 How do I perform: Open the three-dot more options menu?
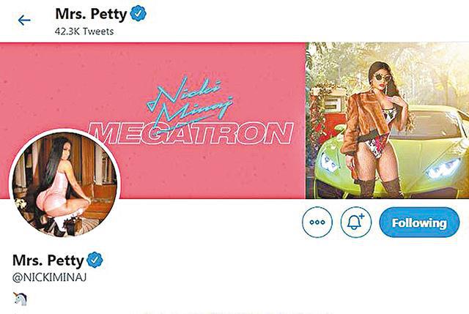click(x=317, y=223)
